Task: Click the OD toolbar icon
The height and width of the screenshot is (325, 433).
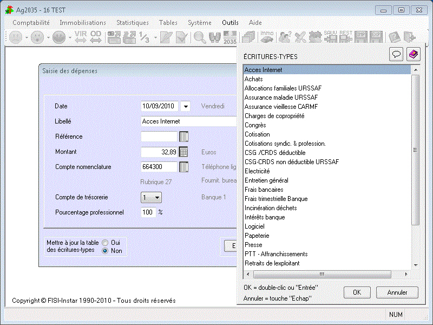Action: [96, 37]
